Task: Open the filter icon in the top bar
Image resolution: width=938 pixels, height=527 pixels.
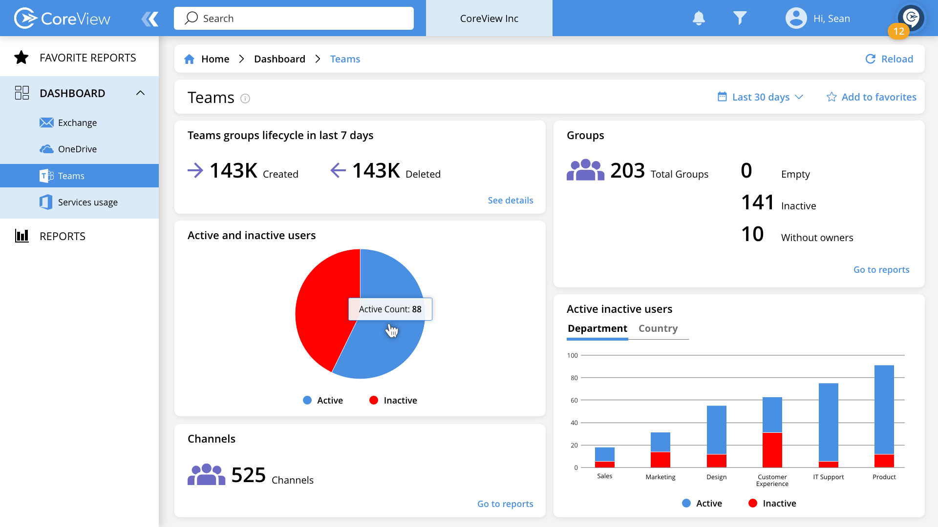Action: (740, 18)
